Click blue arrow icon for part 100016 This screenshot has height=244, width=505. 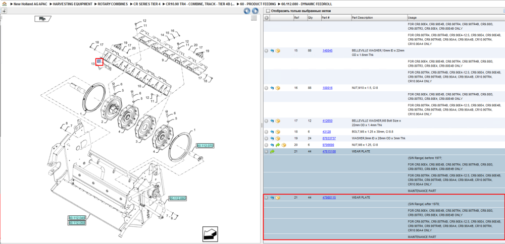coord(272,88)
